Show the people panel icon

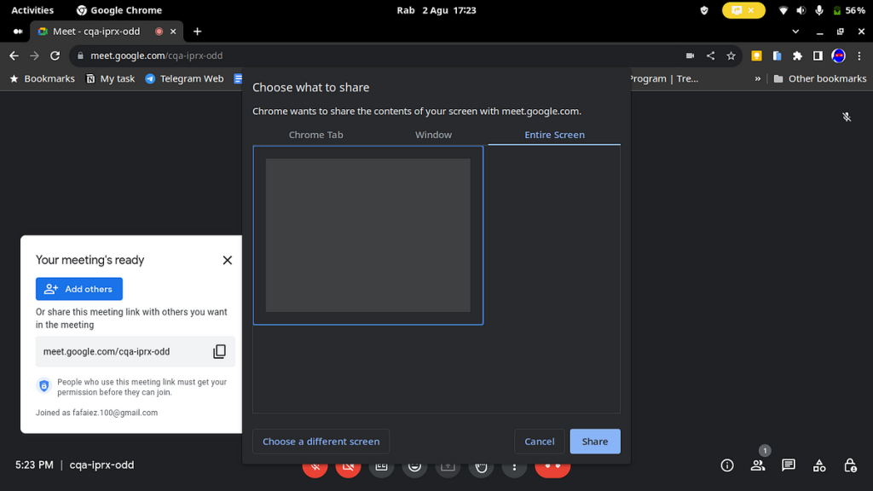pos(758,465)
